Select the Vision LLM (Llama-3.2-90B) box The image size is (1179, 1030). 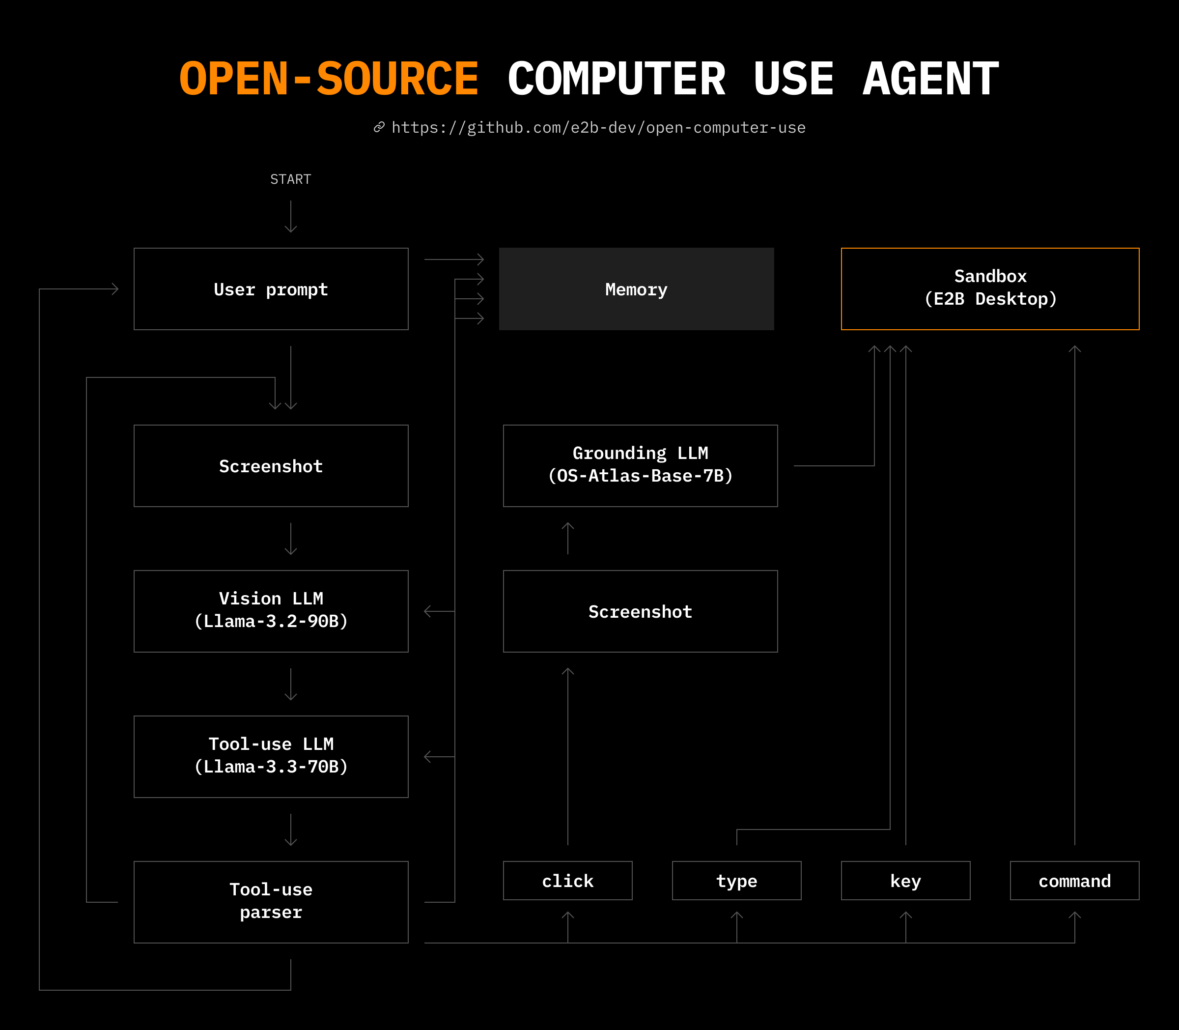[271, 611]
